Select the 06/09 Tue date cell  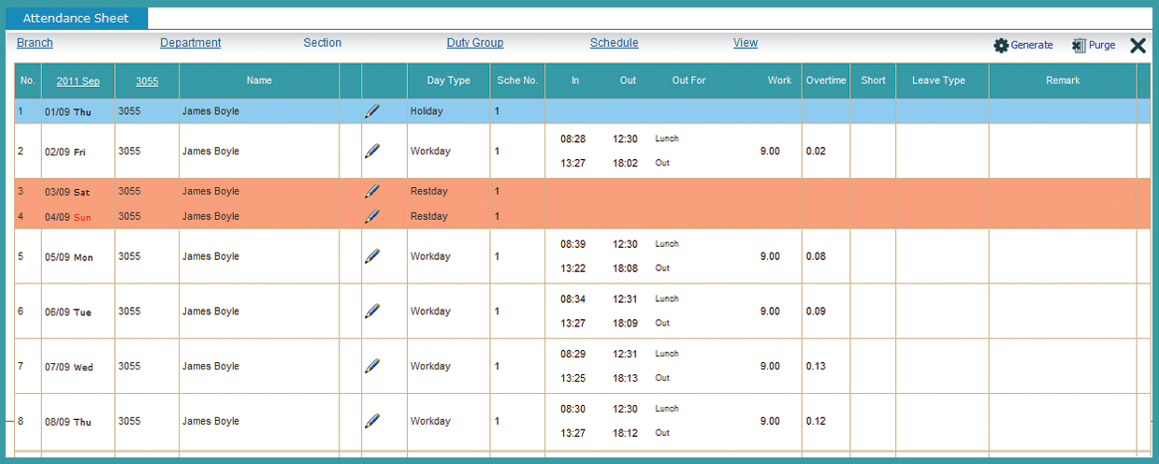[79, 311]
